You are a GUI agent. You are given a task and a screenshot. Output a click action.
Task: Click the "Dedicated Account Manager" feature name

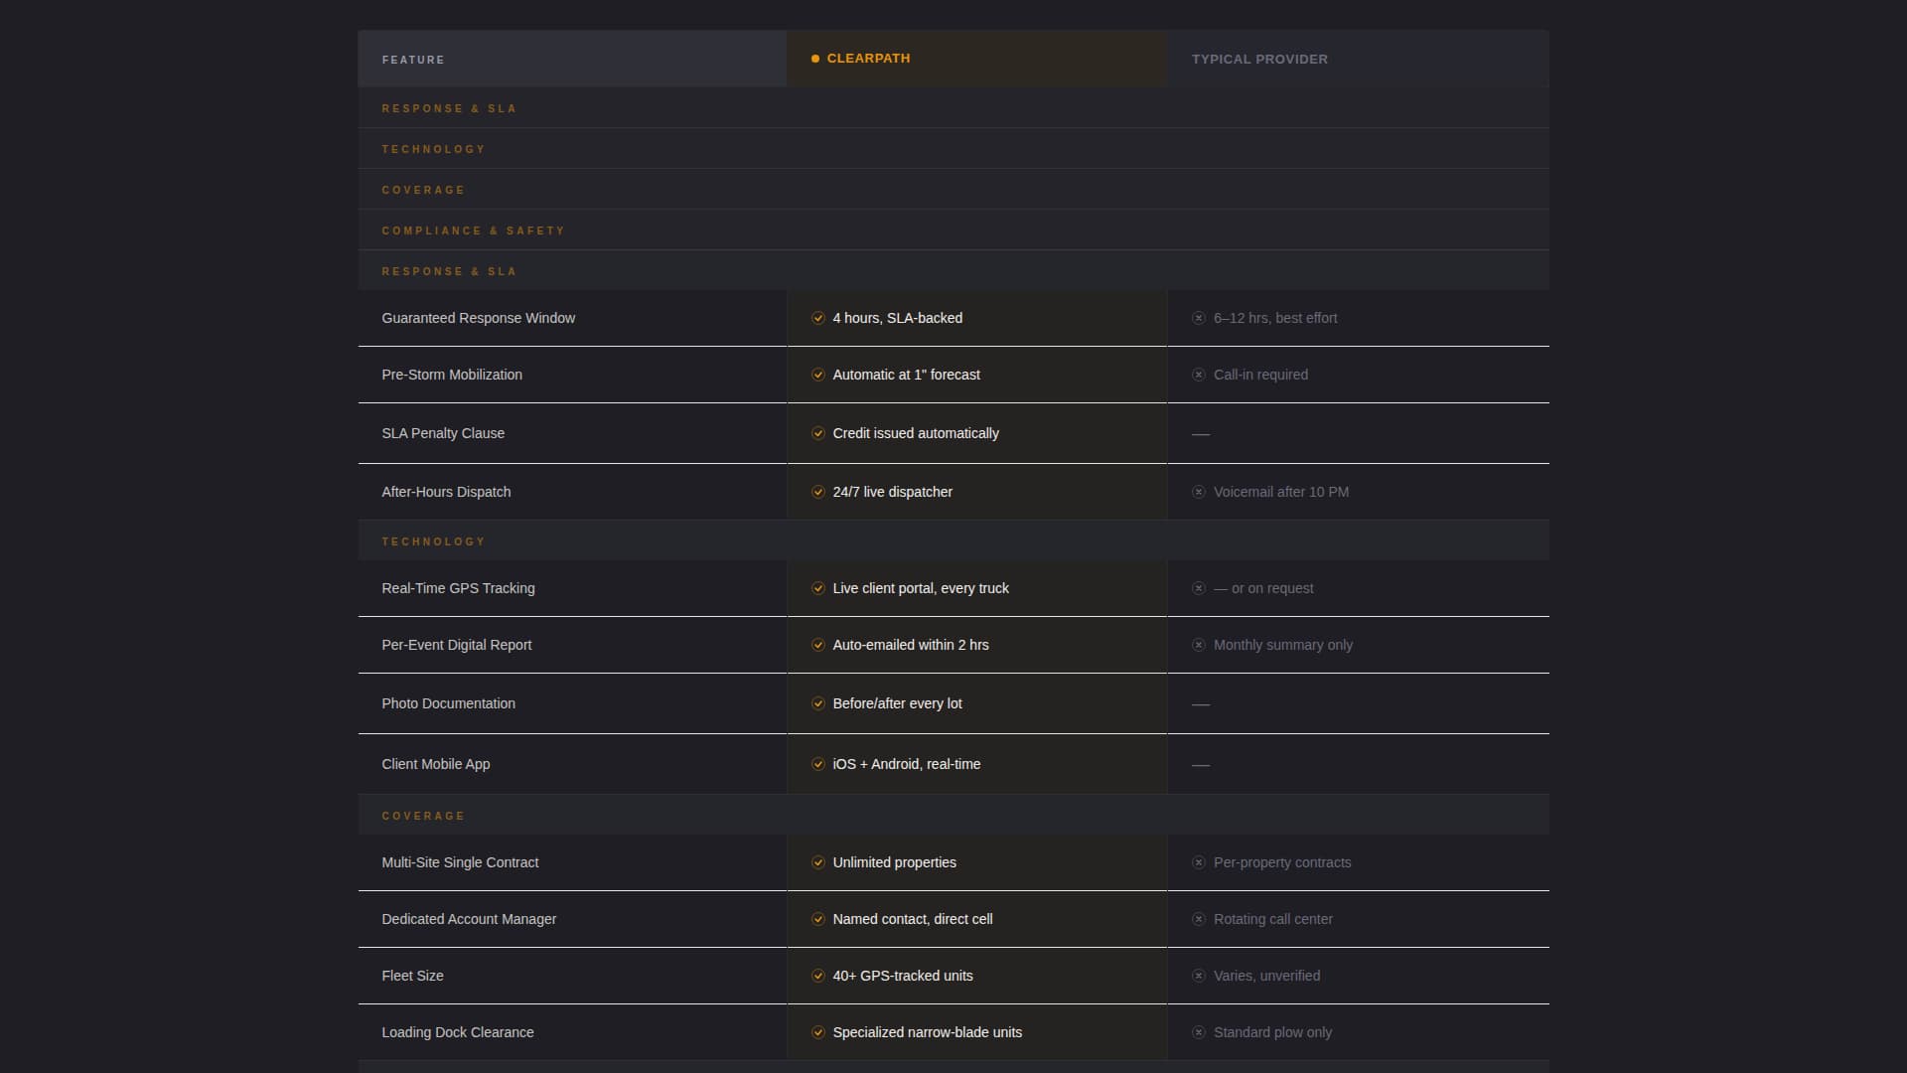coord(469,919)
